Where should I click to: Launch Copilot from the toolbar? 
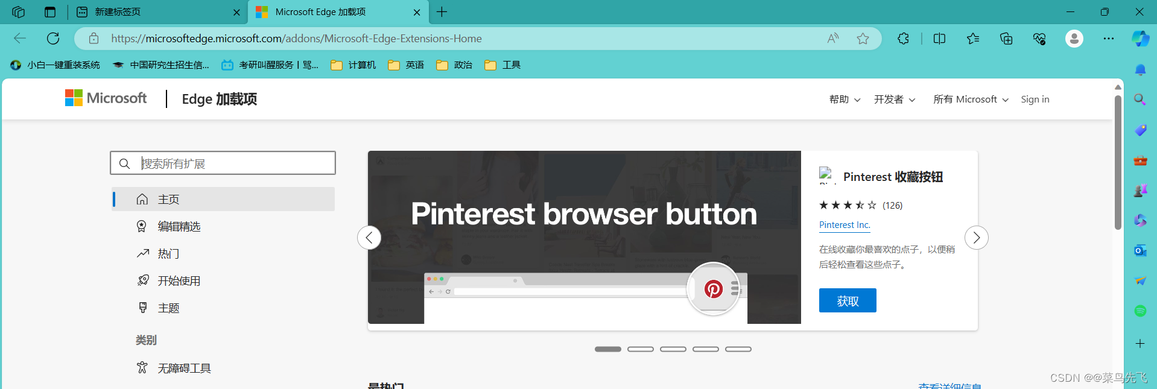1140,39
